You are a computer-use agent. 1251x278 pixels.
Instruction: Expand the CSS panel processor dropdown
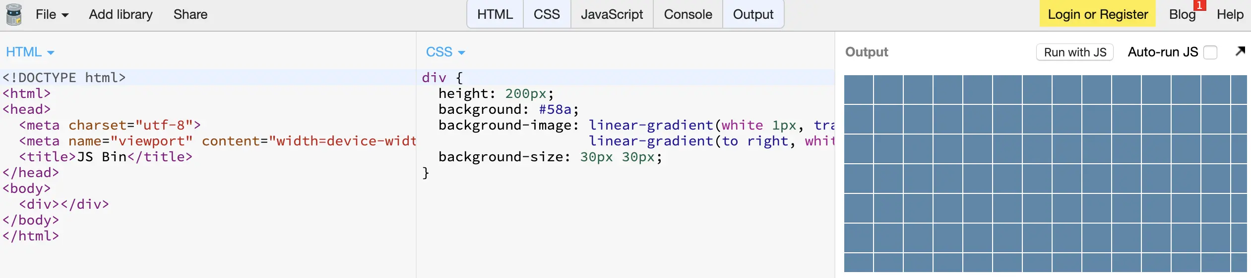(445, 52)
